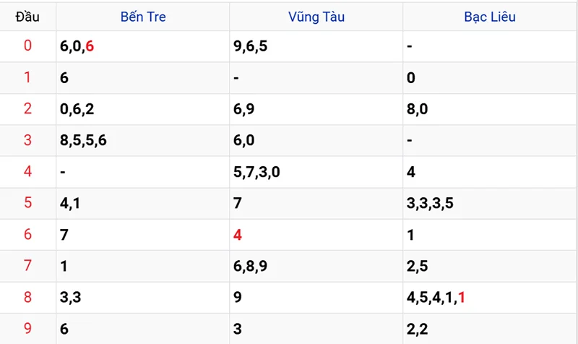The image size is (578, 344).
Task: Click the Bạc Liêu column header
Action: (490, 17)
